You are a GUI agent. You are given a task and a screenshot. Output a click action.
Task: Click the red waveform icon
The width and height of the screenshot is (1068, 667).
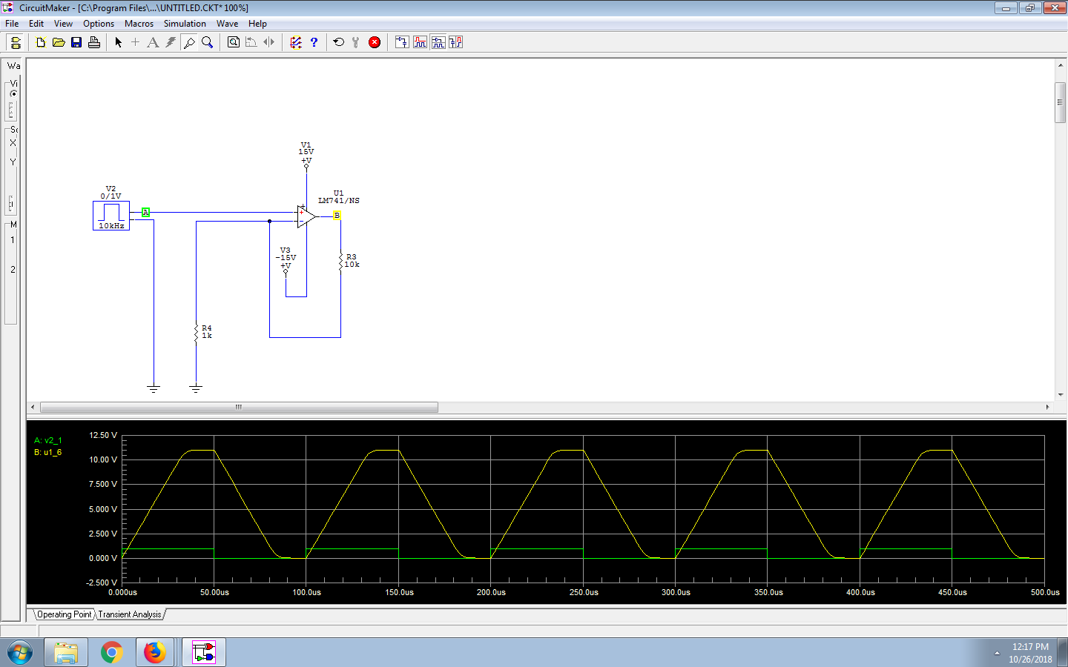pos(420,42)
